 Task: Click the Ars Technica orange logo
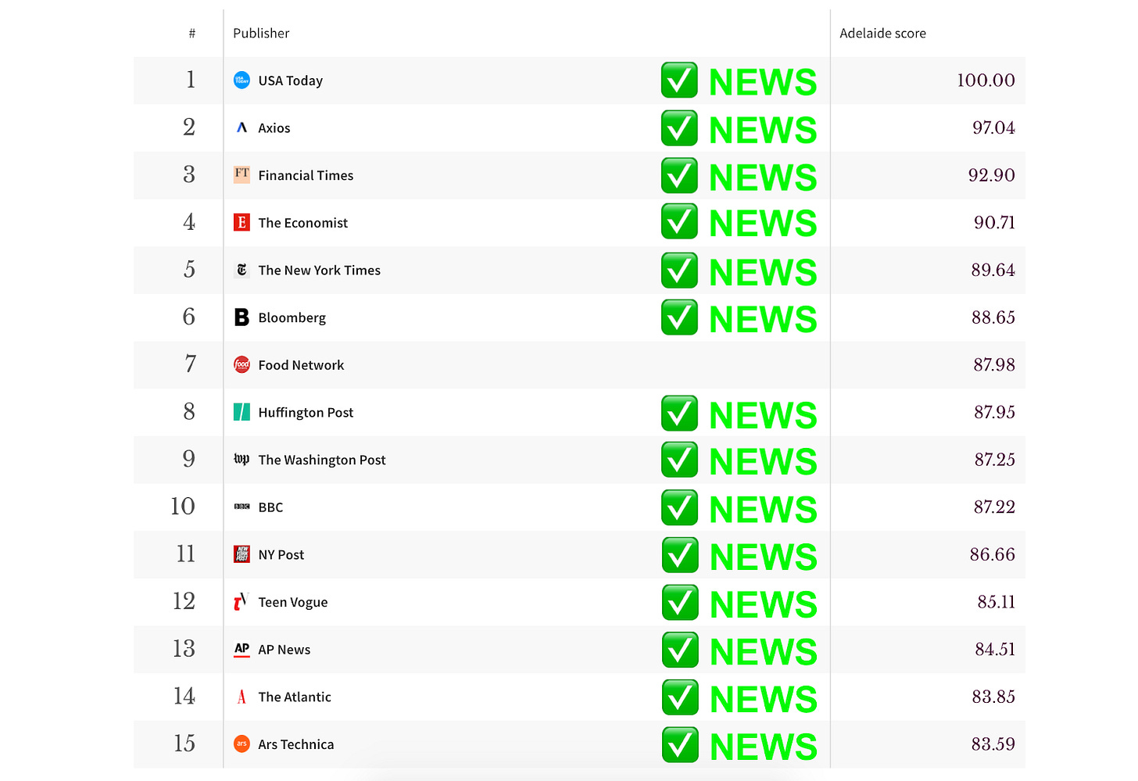pyautogui.click(x=242, y=744)
